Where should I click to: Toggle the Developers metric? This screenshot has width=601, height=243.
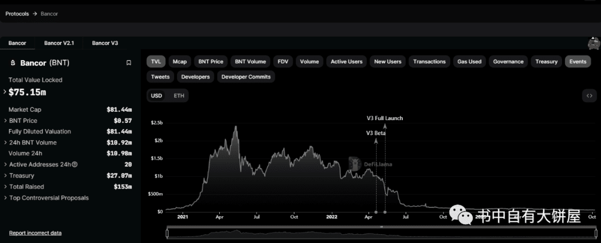pos(195,77)
